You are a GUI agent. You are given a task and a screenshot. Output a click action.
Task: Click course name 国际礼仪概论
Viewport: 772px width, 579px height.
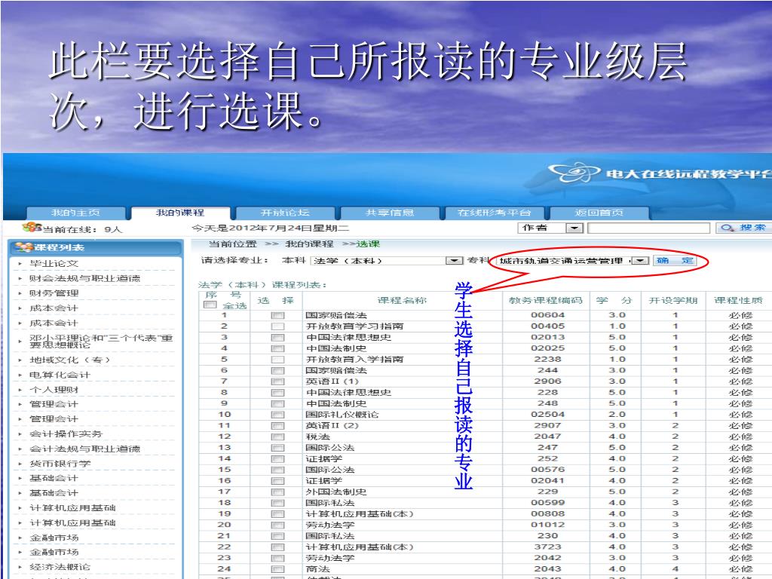pyautogui.click(x=342, y=415)
